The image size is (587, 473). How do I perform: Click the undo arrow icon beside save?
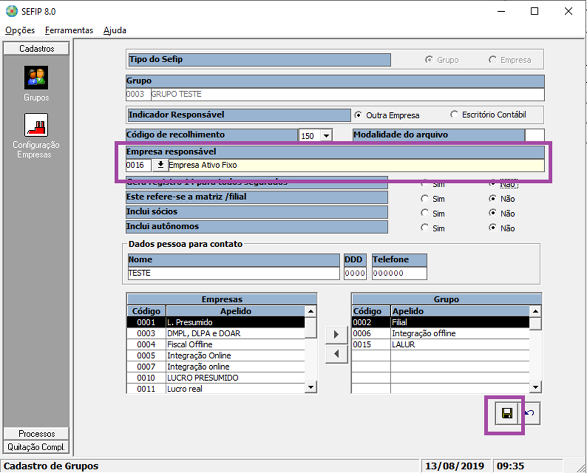pos(529,413)
